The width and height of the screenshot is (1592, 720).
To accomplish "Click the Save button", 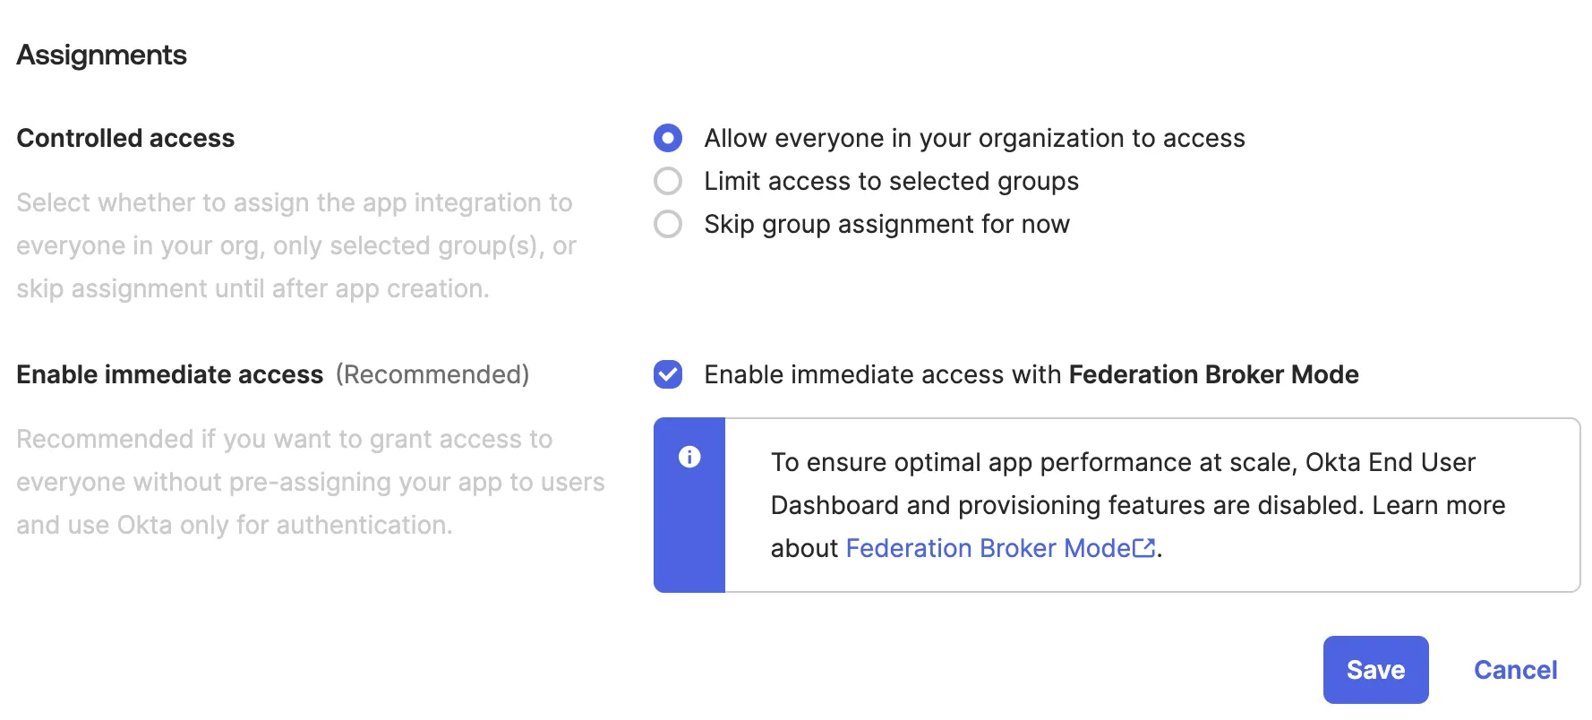I will point(1376,669).
